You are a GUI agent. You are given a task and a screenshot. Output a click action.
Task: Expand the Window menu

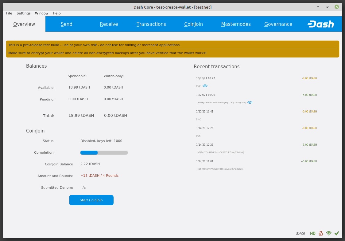pos(41,13)
